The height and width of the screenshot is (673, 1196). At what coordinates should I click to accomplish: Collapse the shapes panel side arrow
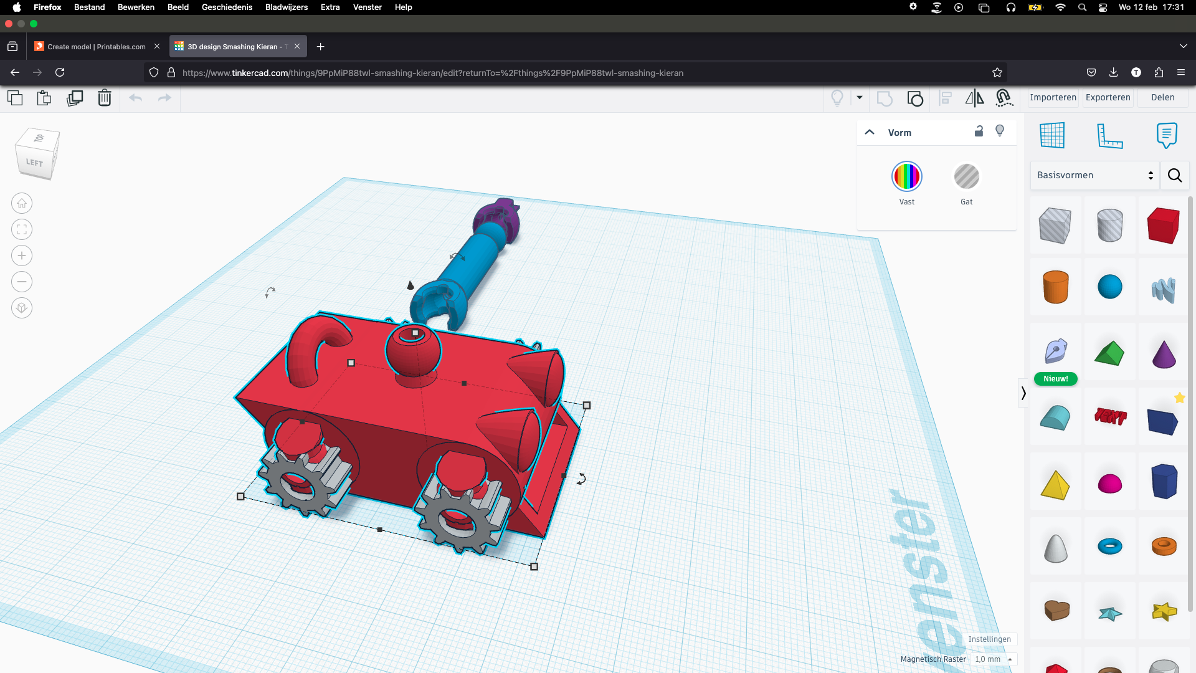1023,393
